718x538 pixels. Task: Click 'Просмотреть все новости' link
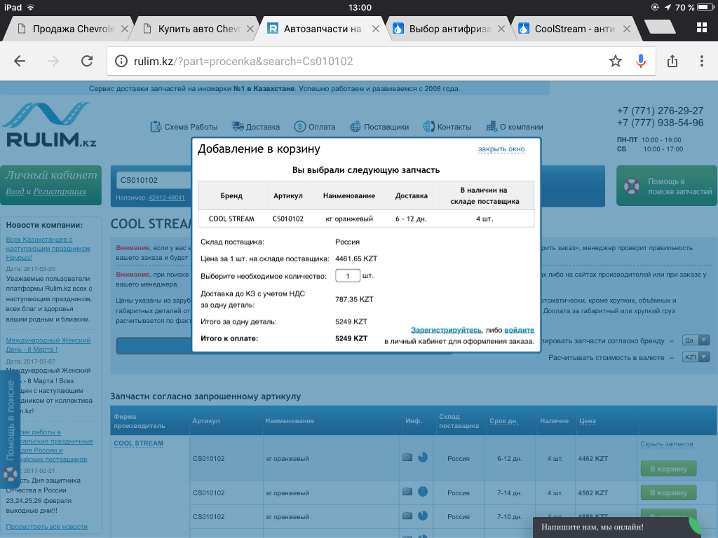[x=47, y=527]
